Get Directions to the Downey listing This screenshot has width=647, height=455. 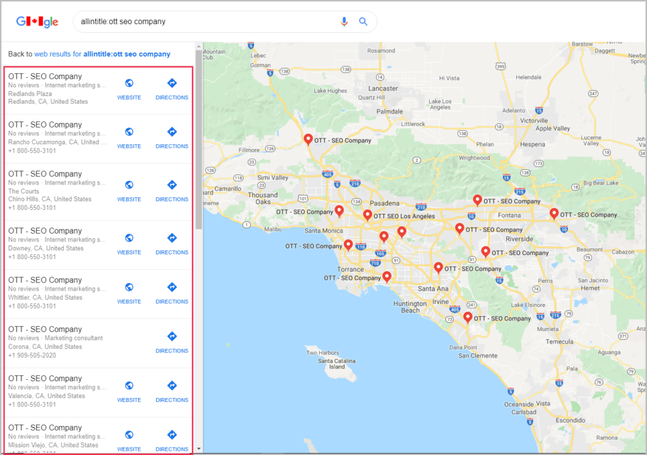pyautogui.click(x=172, y=243)
